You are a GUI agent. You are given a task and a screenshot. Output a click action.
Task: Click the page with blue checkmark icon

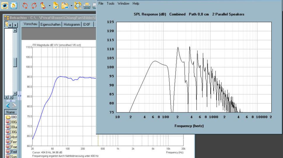coord(56,6)
